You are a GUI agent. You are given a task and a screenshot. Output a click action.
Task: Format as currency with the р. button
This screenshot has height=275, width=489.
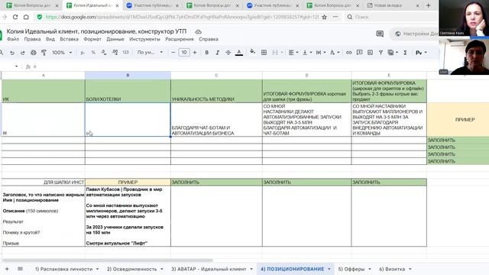pyautogui.click(x=83, y=53)
